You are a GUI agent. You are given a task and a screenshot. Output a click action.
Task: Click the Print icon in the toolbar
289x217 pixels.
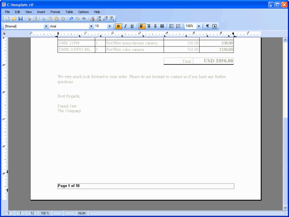click(x=28, y=19)
